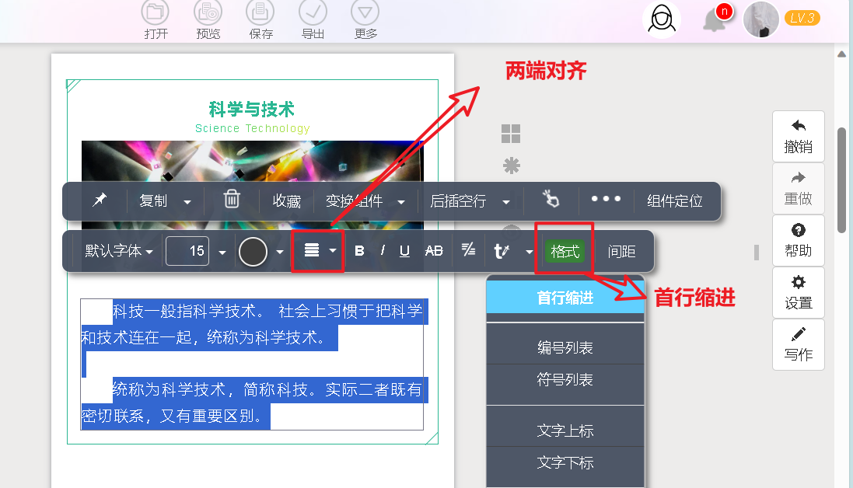Click the 写作 writing button
The height and width of the screenshot is (488, 853).
pyautogui.click(x=798, y=344)
